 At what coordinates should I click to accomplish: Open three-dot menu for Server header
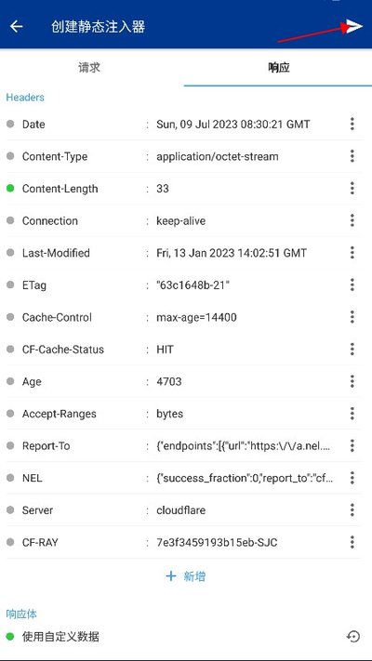coord(352,510)
